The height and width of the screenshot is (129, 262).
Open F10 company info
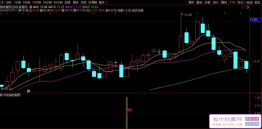click(232, 2)
